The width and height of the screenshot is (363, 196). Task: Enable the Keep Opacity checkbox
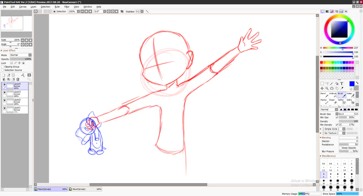[340, 148]
